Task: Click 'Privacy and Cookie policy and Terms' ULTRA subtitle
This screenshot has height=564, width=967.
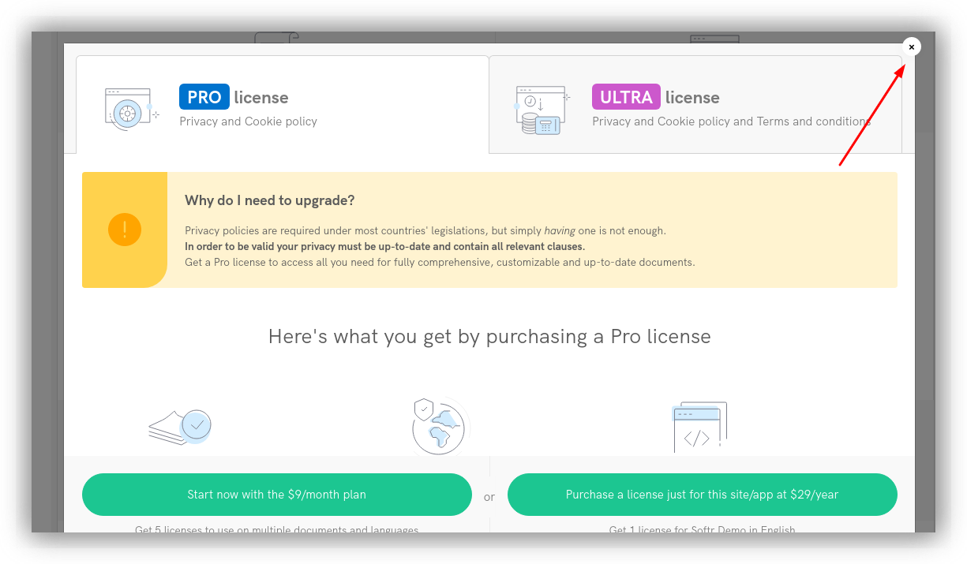Action: pos(731,121)
